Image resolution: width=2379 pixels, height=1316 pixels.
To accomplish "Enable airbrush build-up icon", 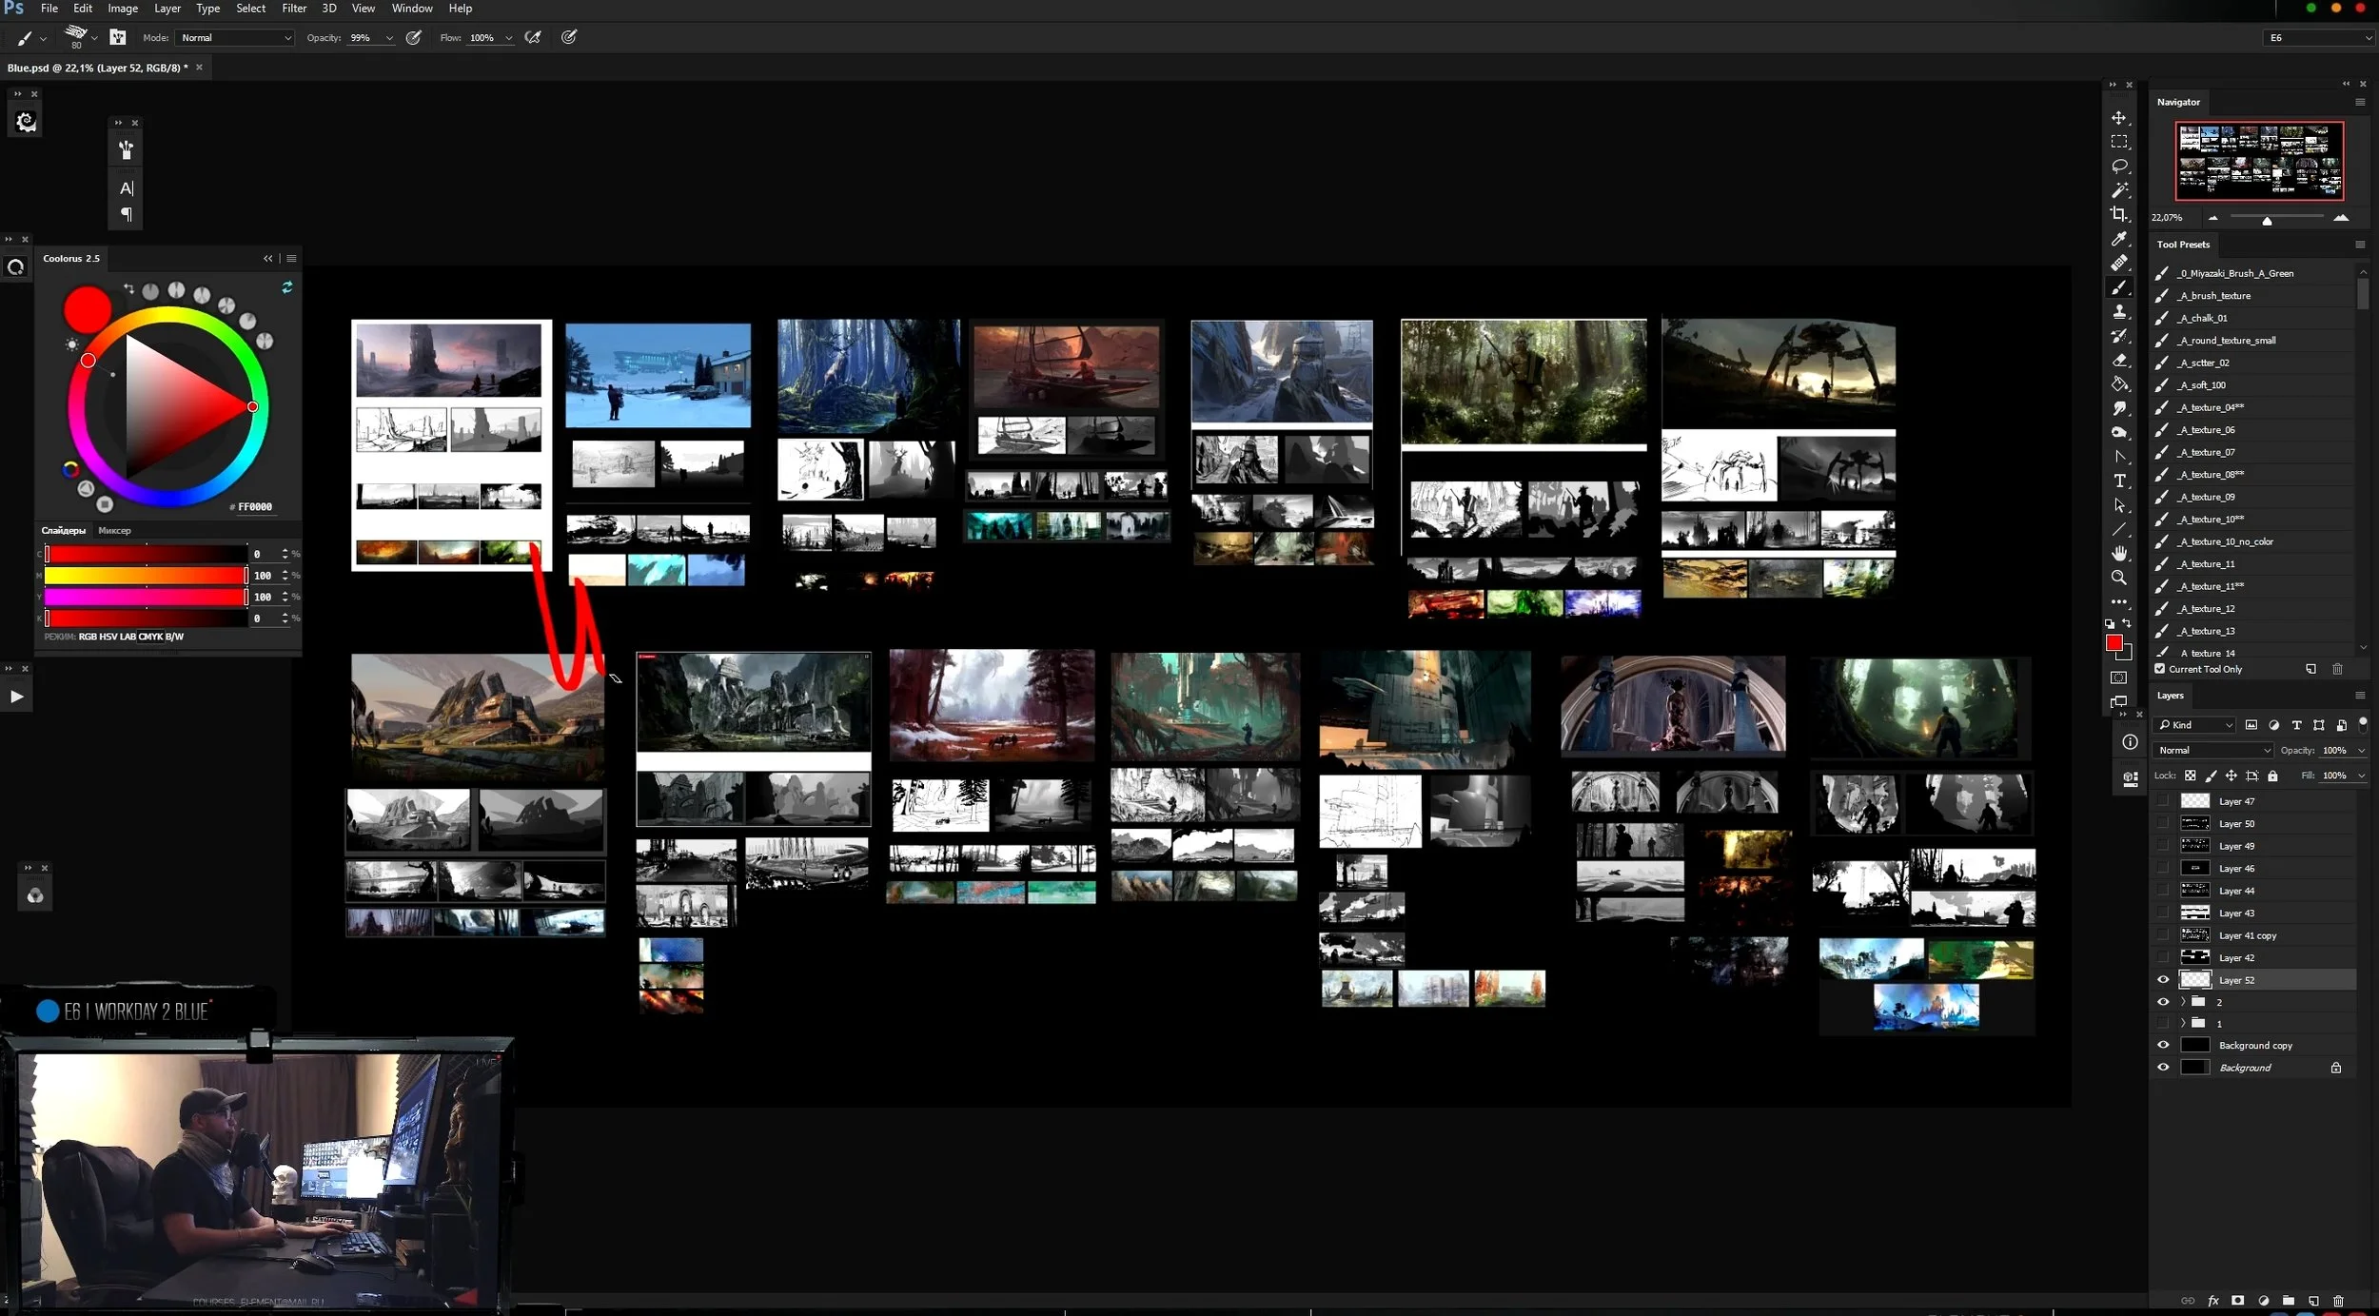I will 533,37.
